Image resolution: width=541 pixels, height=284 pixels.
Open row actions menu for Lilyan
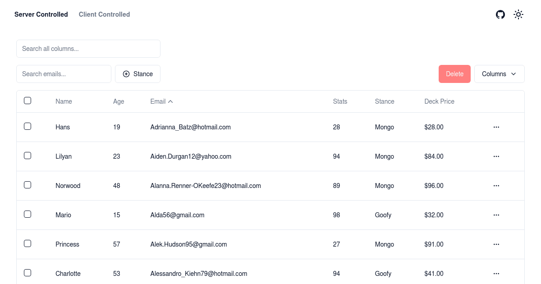click(x=496, y=156)
